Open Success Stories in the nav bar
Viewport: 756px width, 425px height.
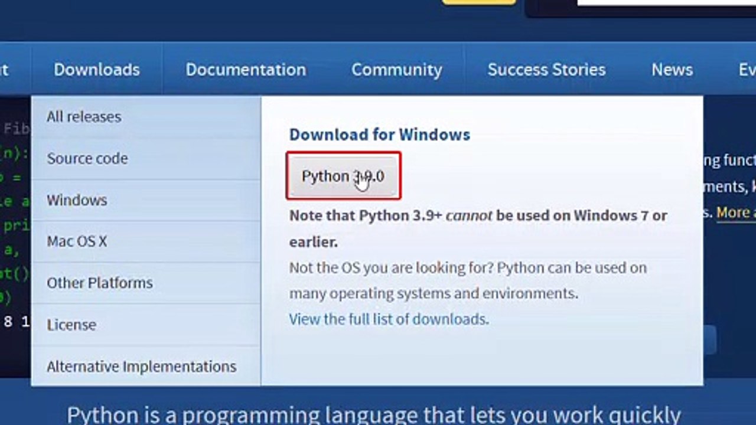coord(546,70)
